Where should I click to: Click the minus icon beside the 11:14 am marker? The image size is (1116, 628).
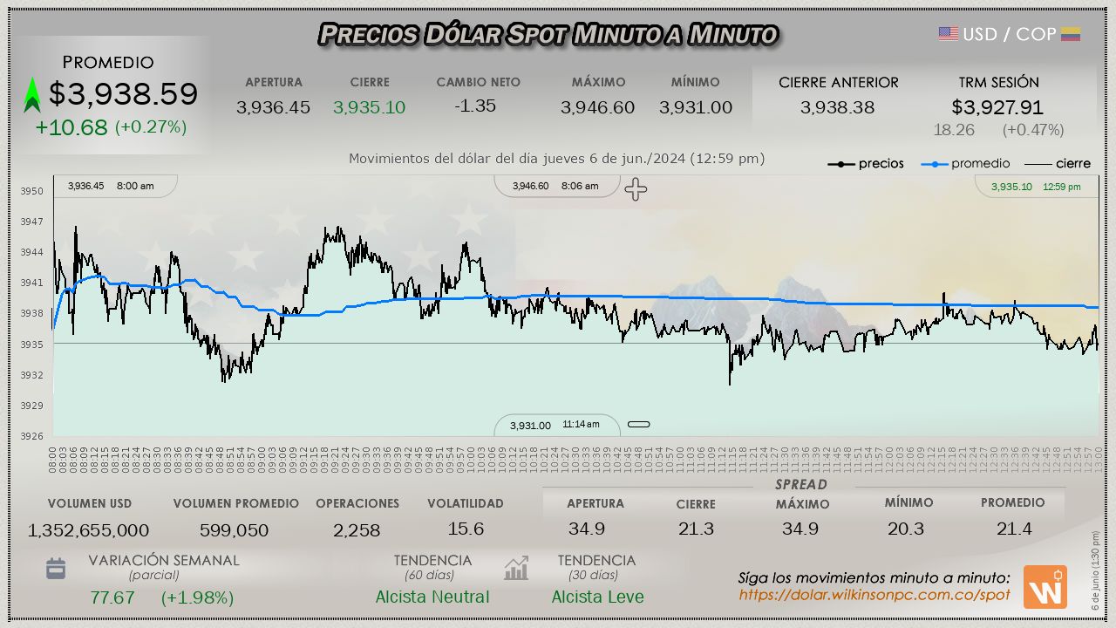pos(639,425)
